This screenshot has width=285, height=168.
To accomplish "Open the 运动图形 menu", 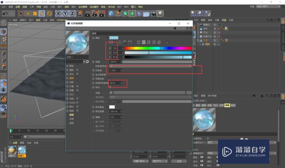I will coord(94,7).
